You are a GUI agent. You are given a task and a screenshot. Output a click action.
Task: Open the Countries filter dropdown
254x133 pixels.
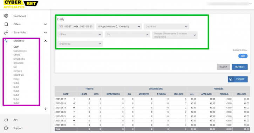[166, 26]
